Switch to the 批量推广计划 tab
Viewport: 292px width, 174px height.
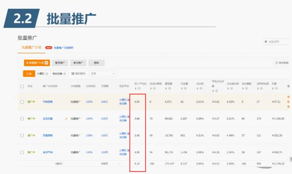(x=31, y=47)
